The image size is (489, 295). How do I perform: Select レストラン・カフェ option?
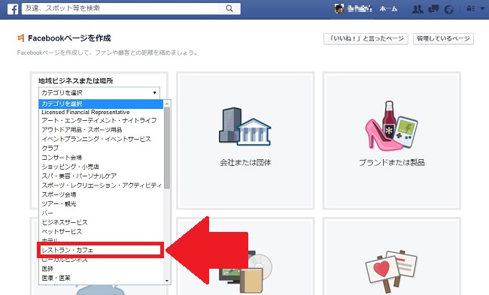pos(100,250)
